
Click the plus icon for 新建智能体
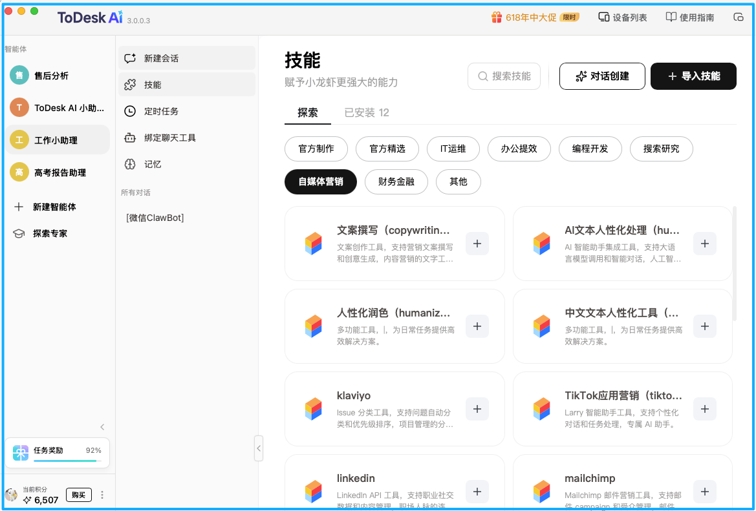click(x=18, y=207)
